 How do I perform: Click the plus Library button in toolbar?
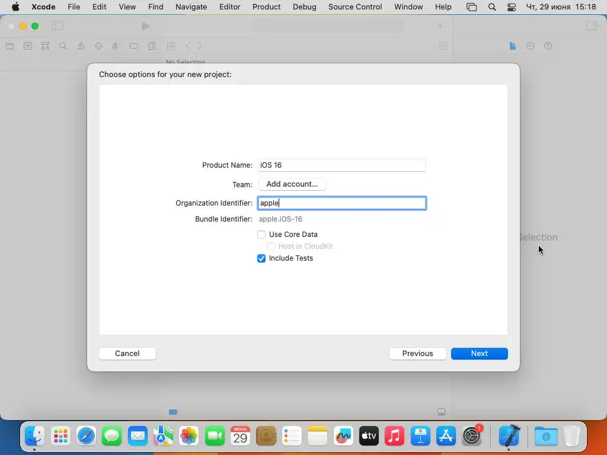(440, 26)
